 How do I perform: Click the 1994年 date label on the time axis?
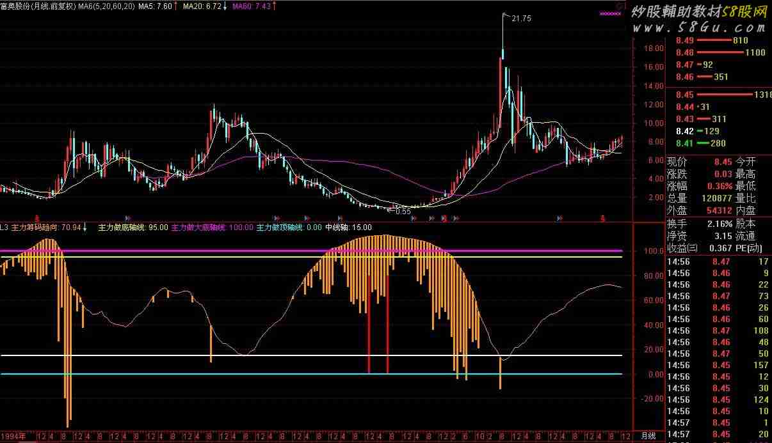pyautogui.click(x=13, y=436)
